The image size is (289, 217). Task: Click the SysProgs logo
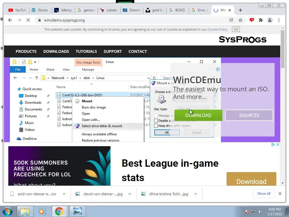(x=242, y=40)
